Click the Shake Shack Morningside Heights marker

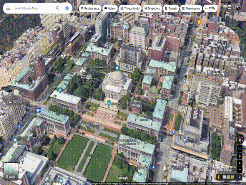coord(16,92)
